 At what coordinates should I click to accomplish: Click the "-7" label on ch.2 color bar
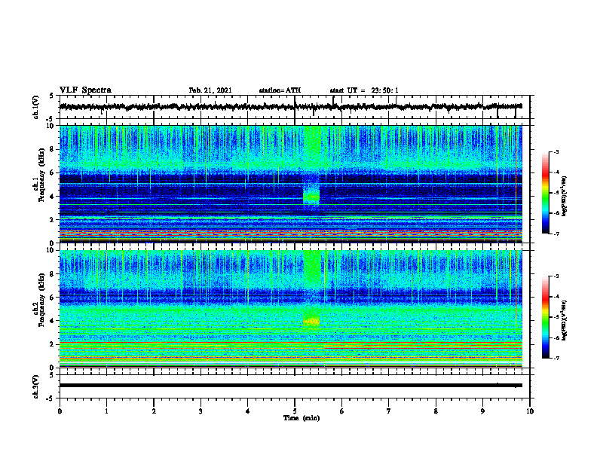[556, 359]
